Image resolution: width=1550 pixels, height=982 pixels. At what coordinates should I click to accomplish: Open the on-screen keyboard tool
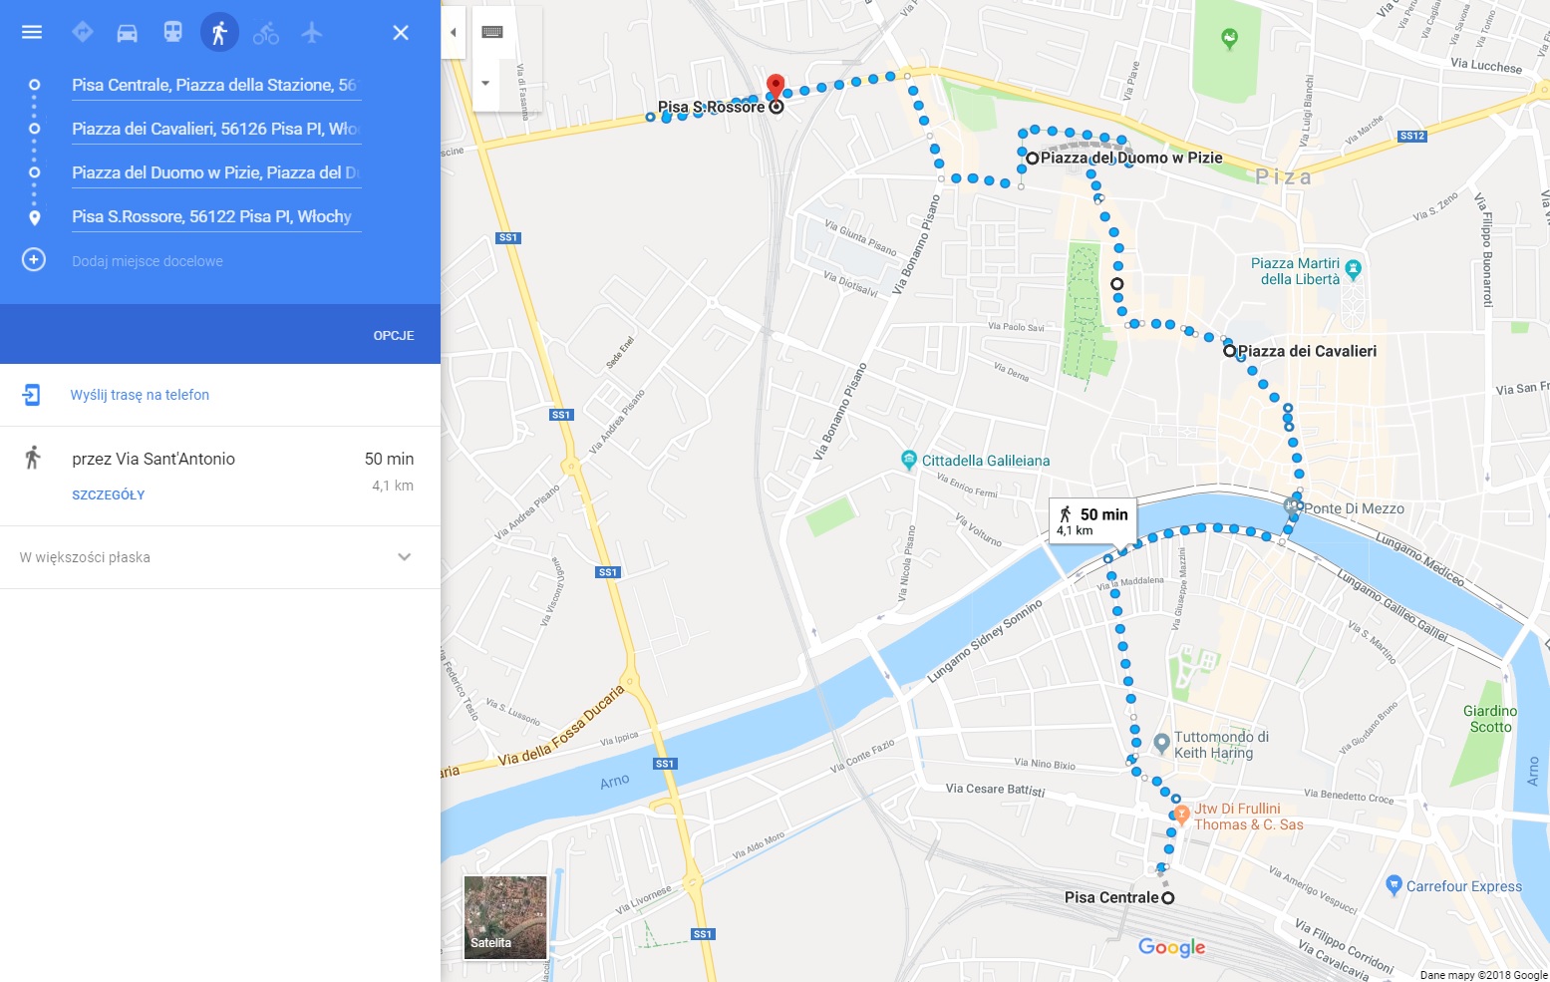[x=491, y=32]
